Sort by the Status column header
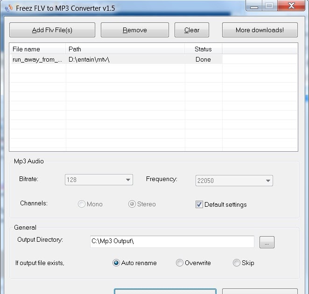Image resolution: width=309 pixels, height=294 pixels. 204,49
